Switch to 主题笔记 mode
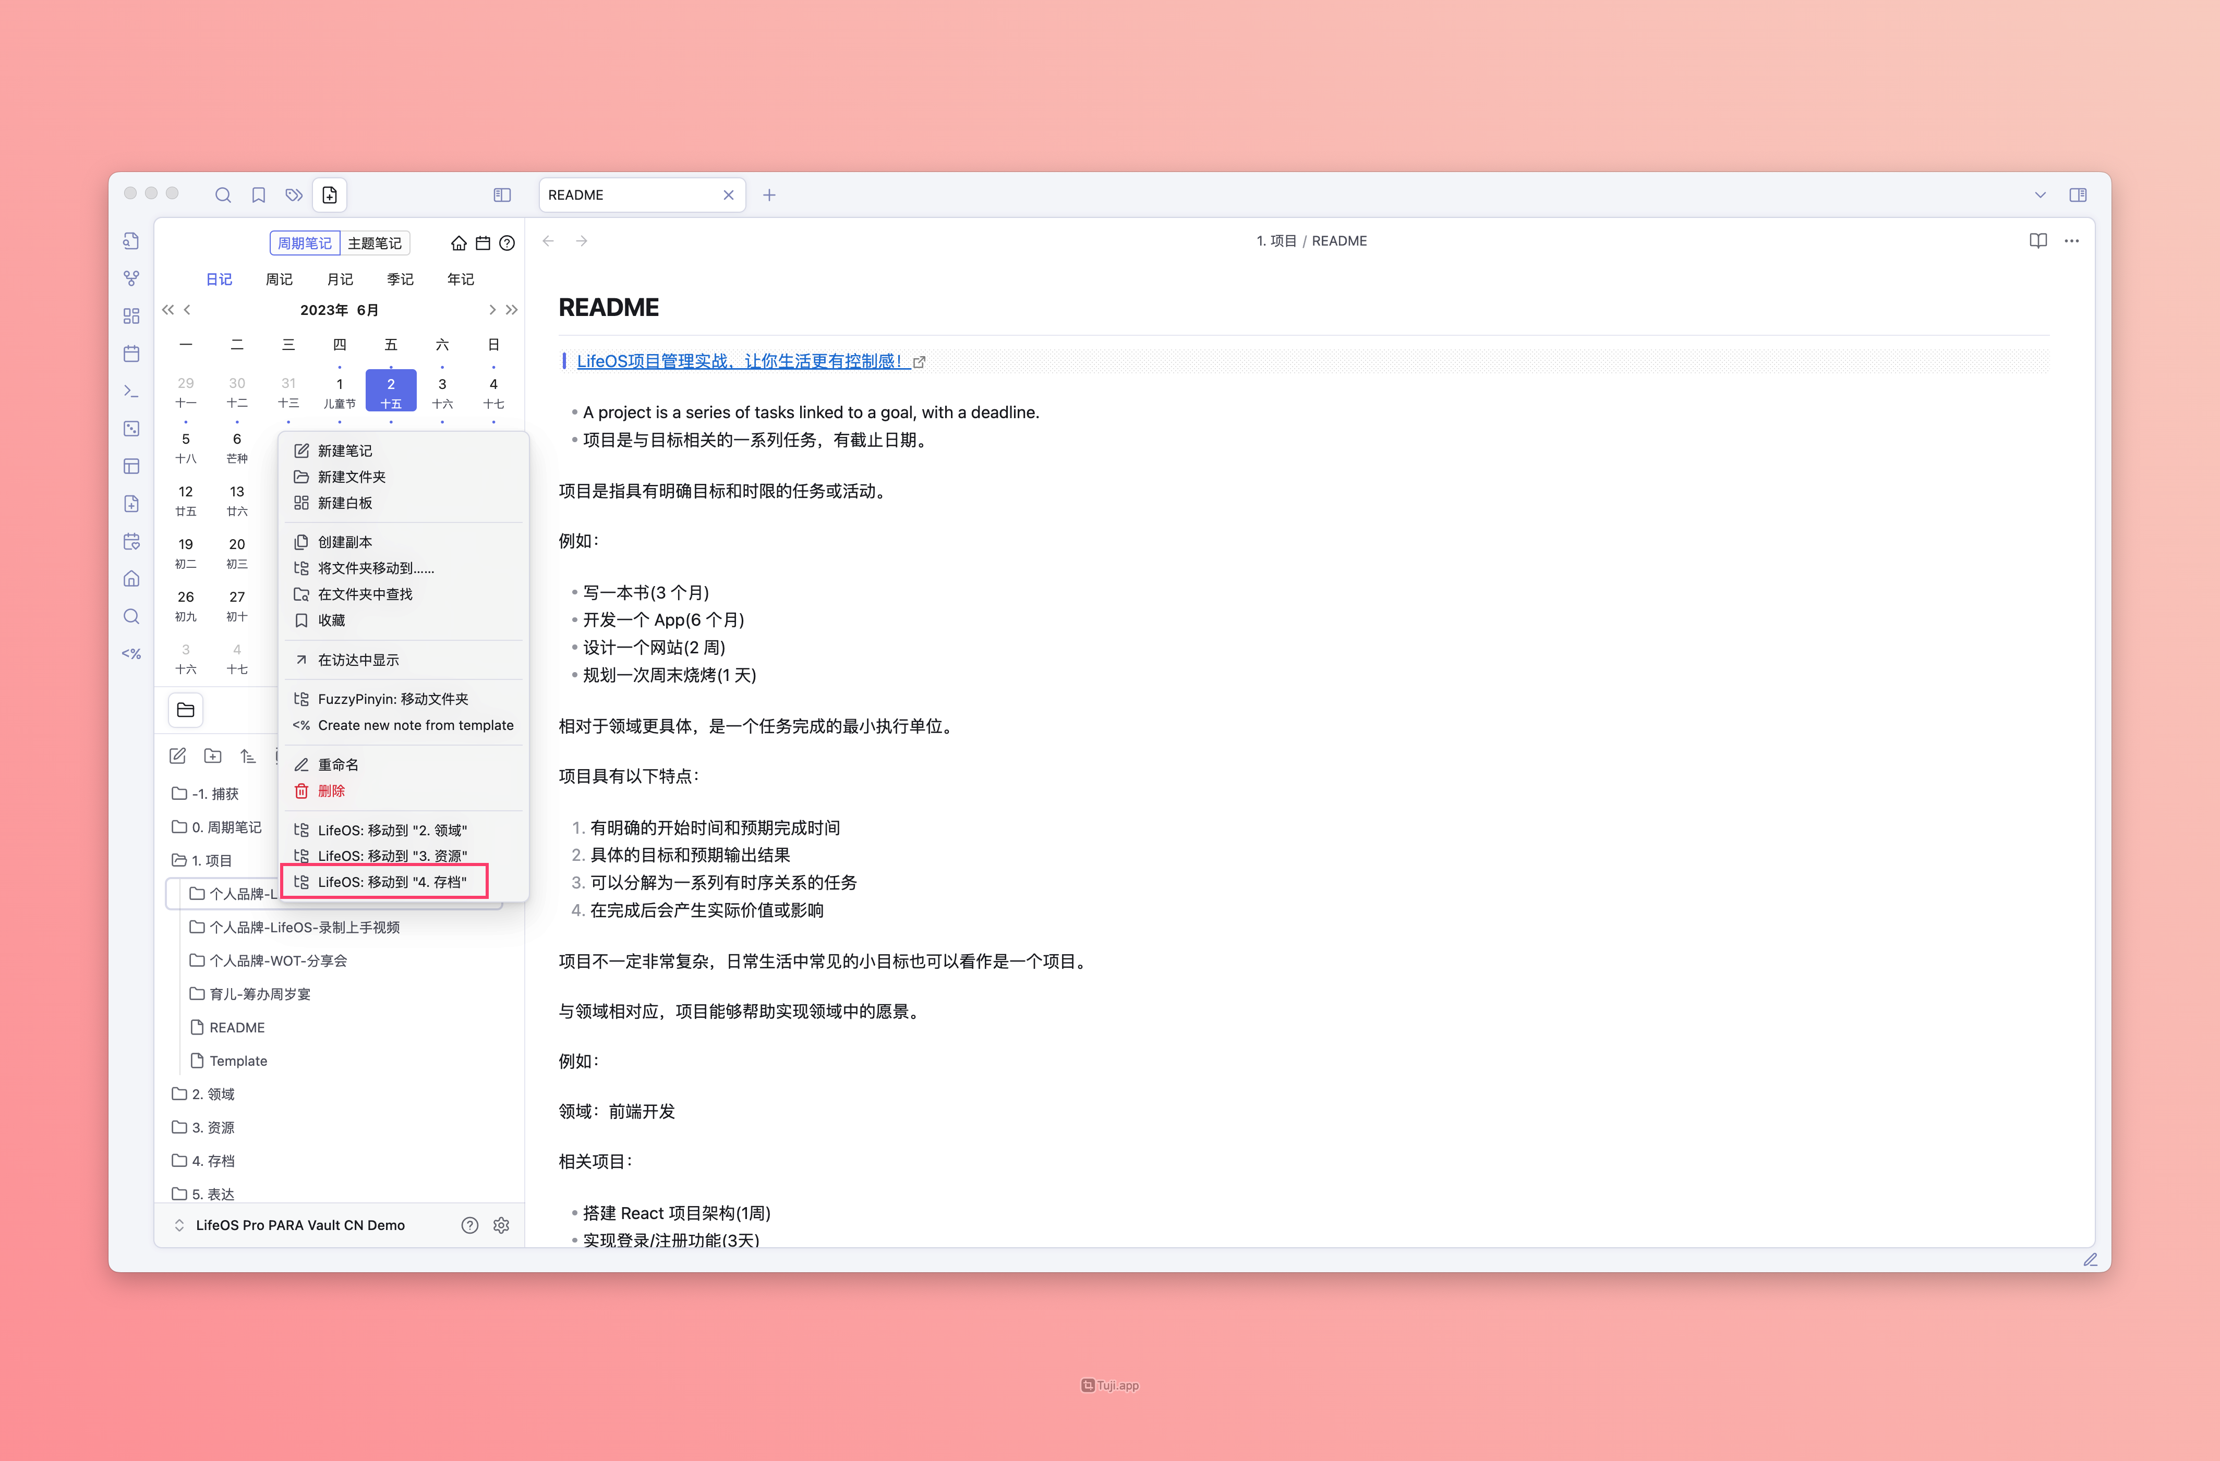This screenshot has width=2220, height=1461. coord(374,244)
